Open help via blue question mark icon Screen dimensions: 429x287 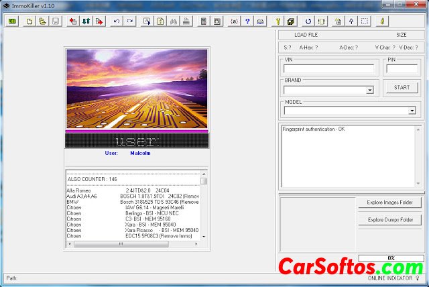(x=247, y=21)
